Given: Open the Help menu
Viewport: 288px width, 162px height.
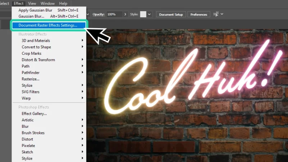Looking at the screenshot, I should tap(63, 4).
